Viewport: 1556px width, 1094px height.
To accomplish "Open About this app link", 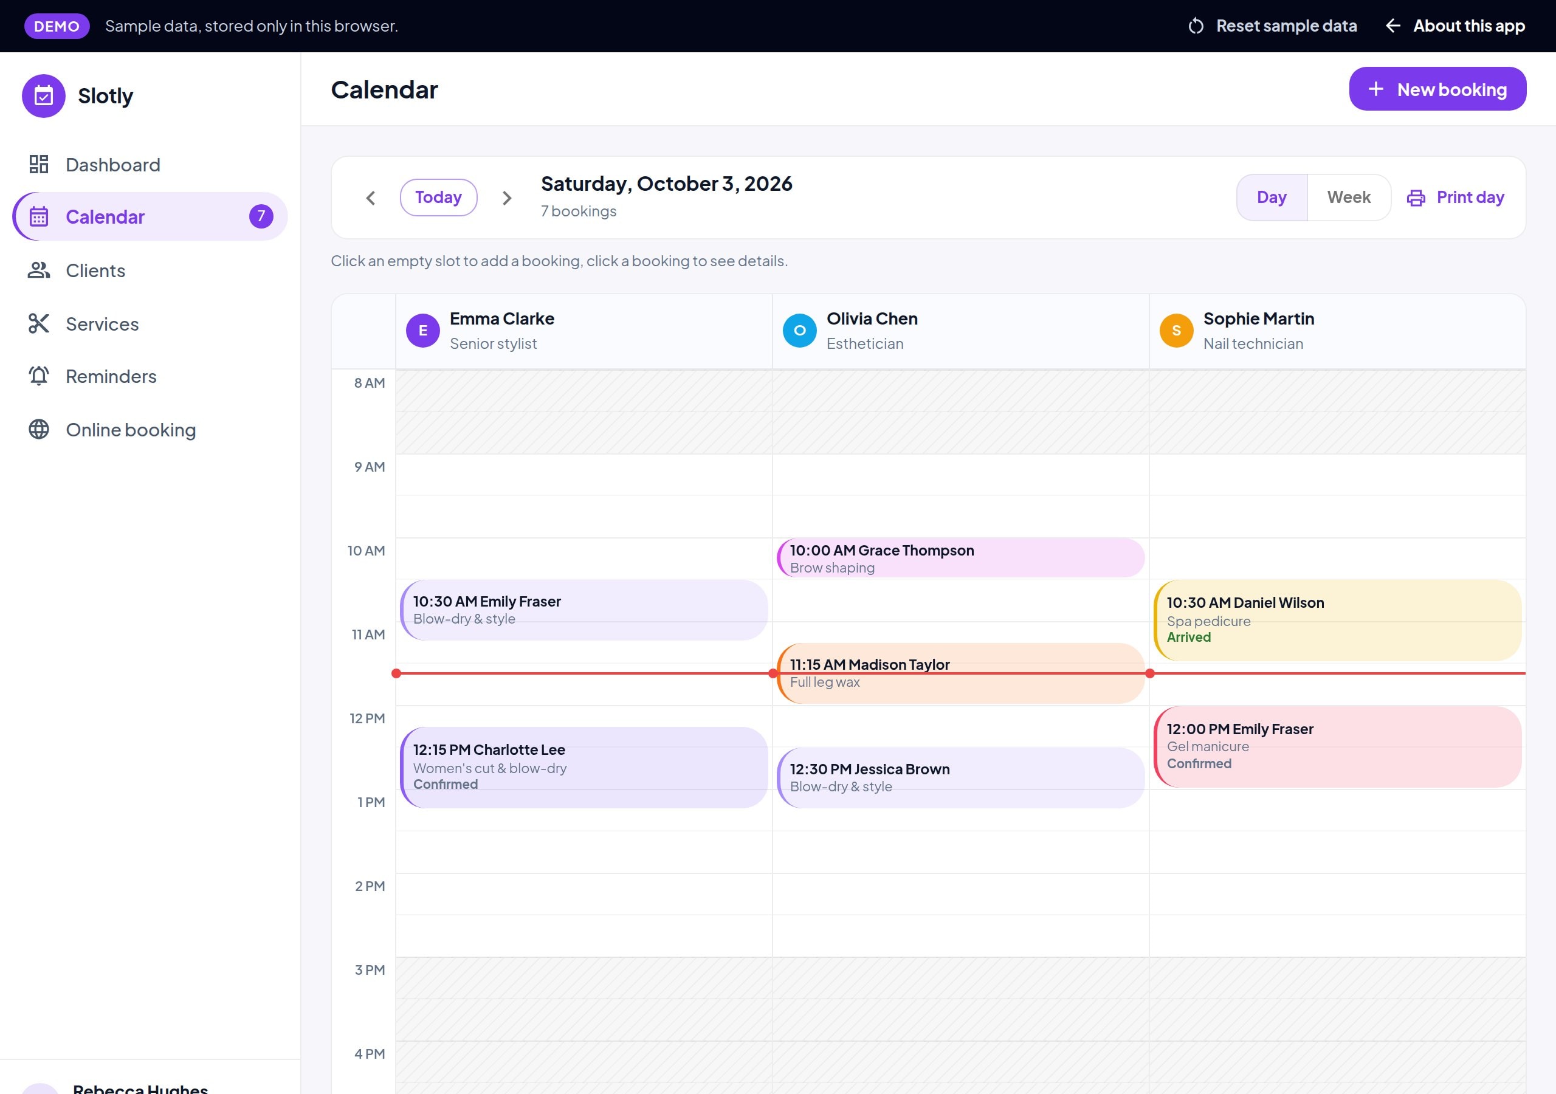I will pyautogui.click(x=1454, y=26).
